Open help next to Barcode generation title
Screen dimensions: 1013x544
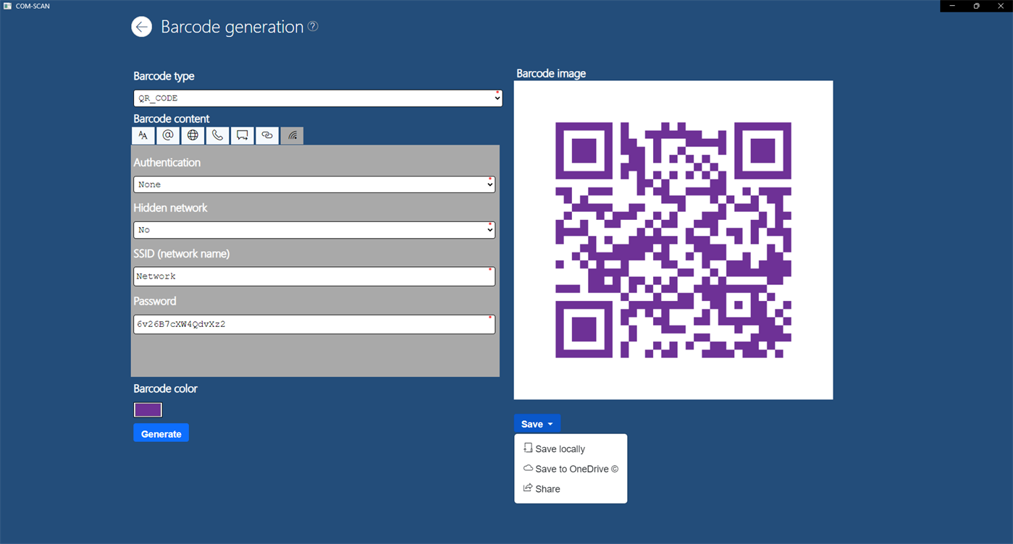[x=313, y=26]
